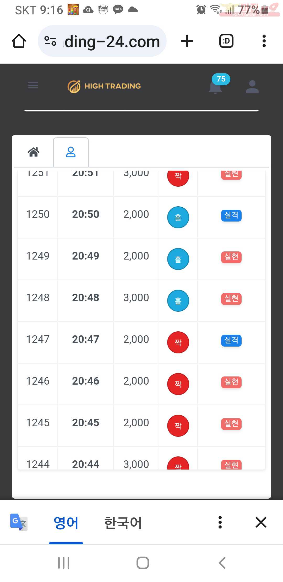Tap the site info icon in address bar

coord(50,41)
